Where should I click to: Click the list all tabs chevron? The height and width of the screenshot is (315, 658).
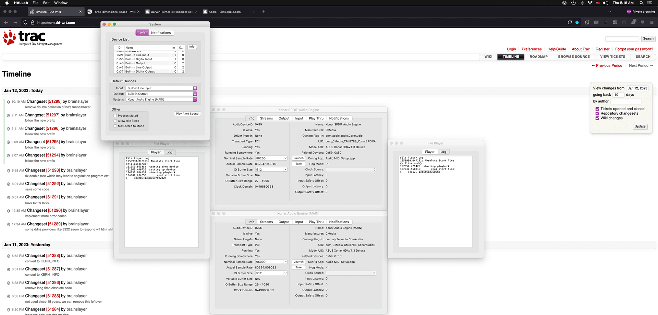pyautogui.click(x=609, y=12)
